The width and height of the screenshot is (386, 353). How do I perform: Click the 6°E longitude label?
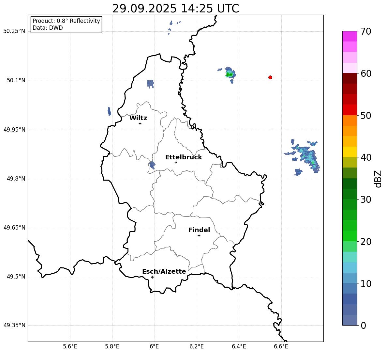click(x=154, y=346)
